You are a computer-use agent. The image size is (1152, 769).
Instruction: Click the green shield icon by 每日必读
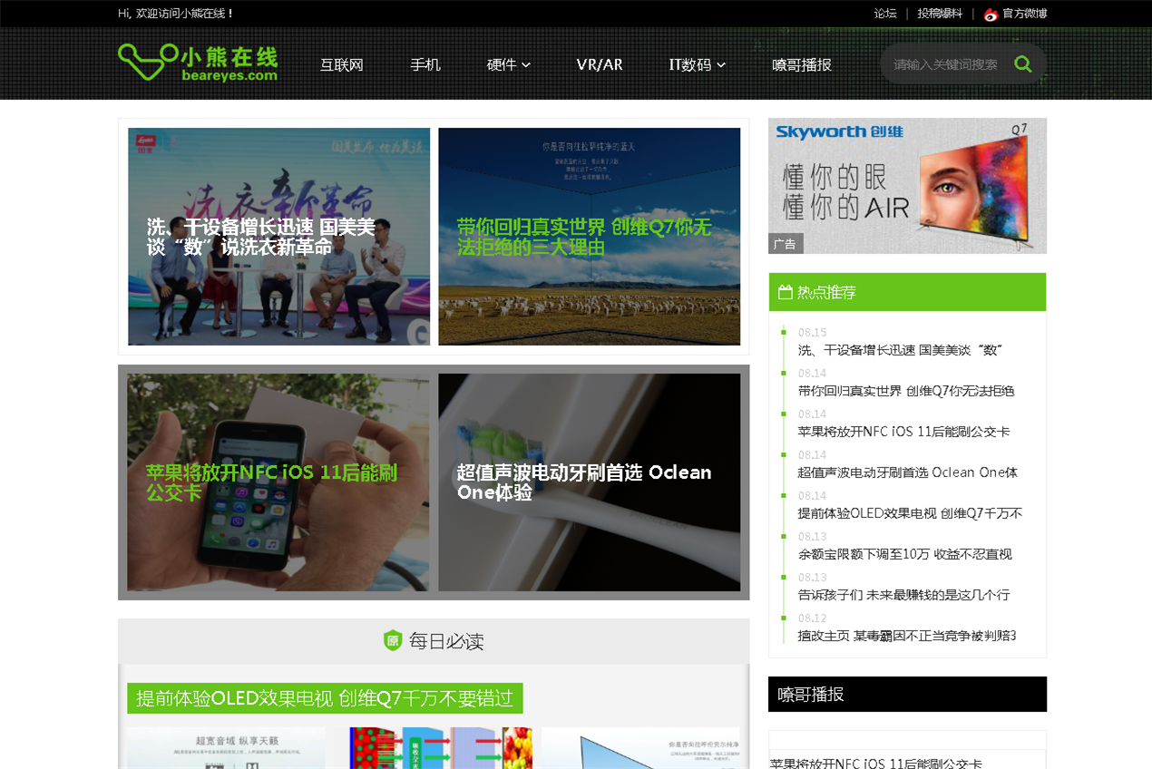(x=393, y=640)
